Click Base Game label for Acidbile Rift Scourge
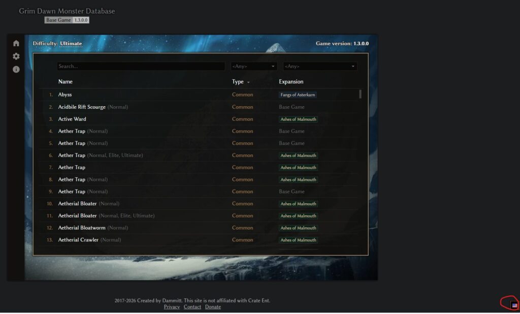Screen dimensions: 520x314 (291, 107)
